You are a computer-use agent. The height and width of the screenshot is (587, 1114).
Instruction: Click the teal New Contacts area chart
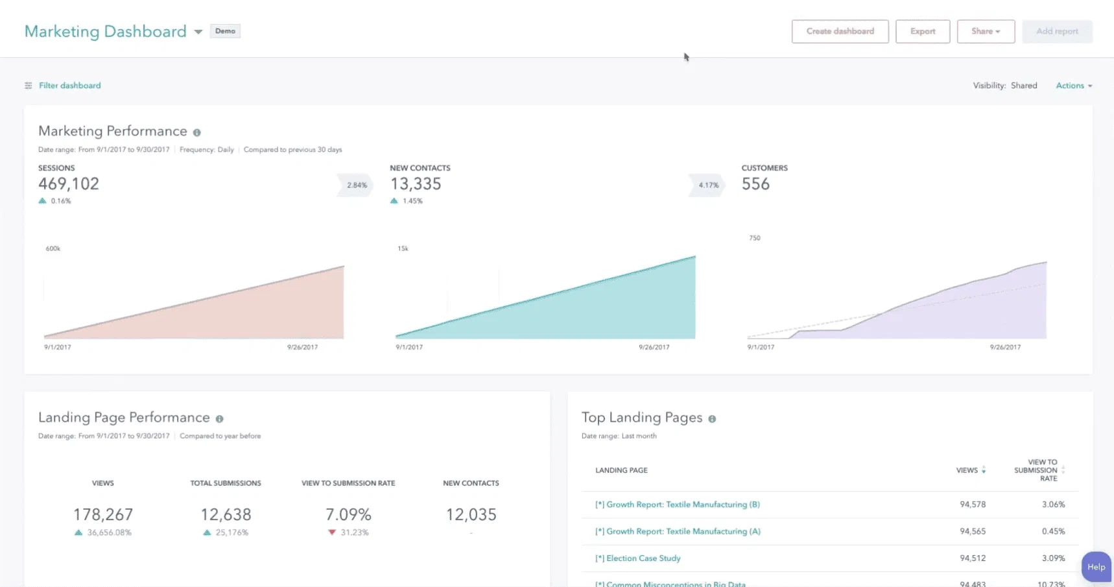[584, 311]
